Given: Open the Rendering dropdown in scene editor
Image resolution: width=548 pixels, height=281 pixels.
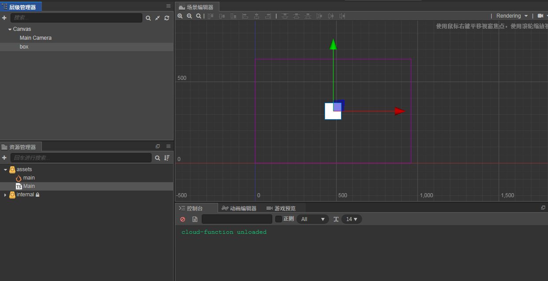Looking at the screenshot, I should click(x=512, y=16).
